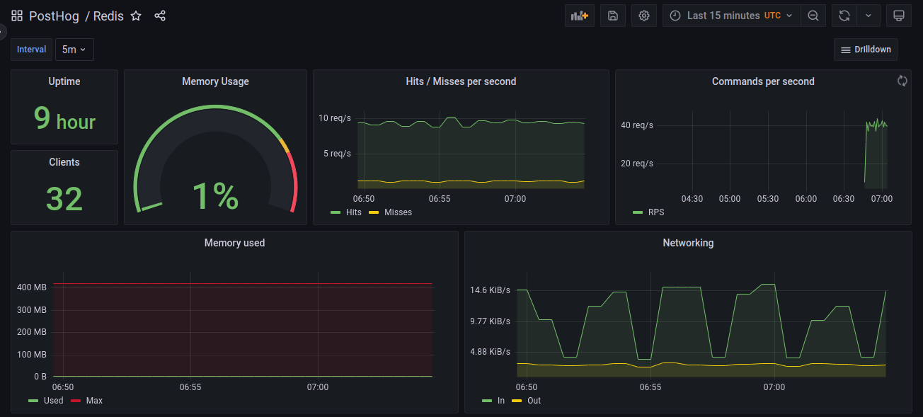Enable TV cycle view mode icon
923x417 pixels.
tap(898, 15)
